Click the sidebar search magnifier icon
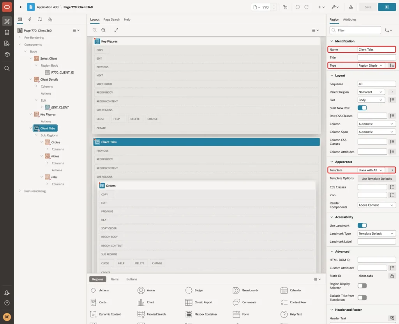This screenshot has width=399, height=324. point(7,69)
